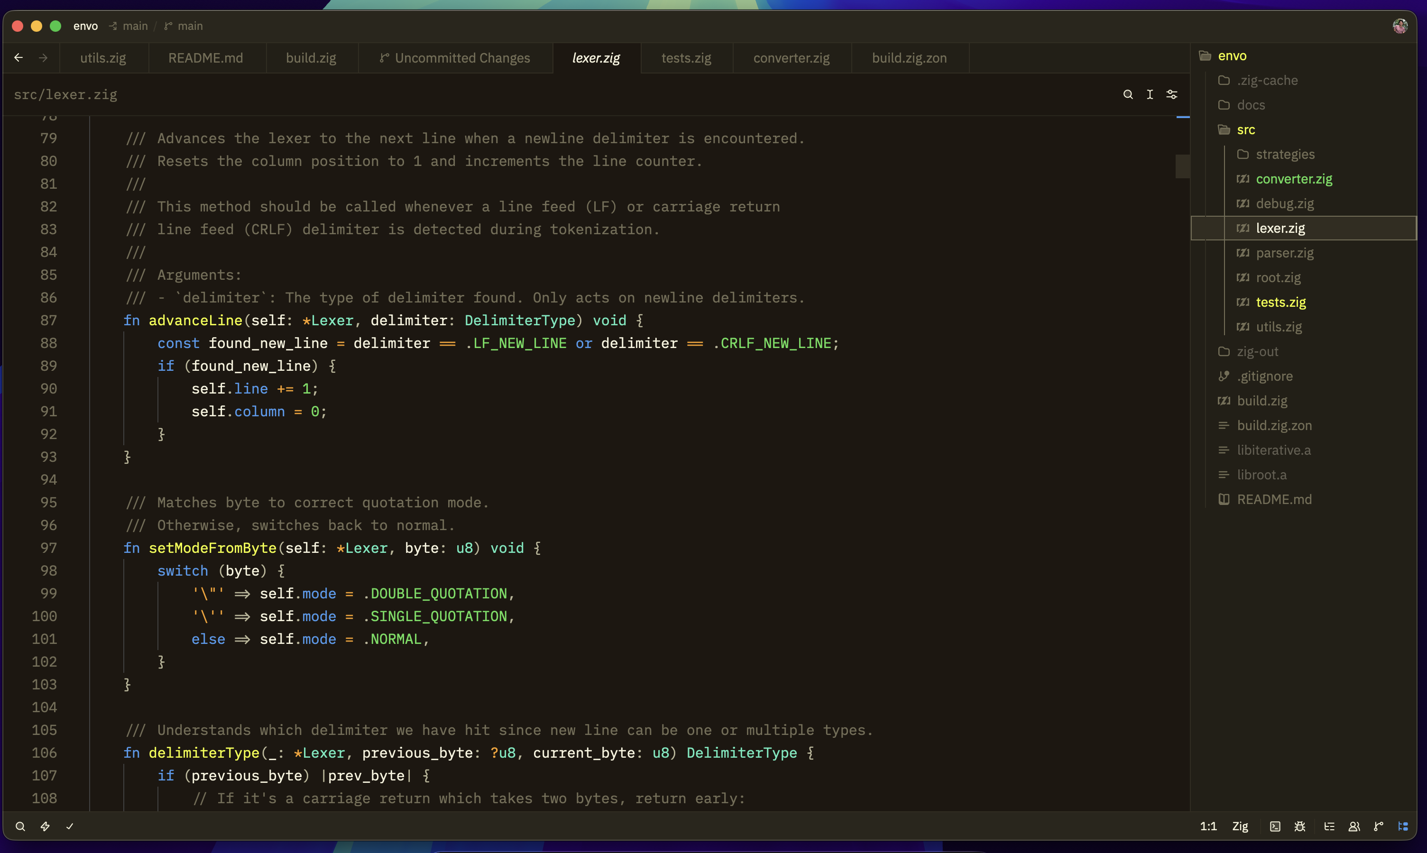Open the Uncommitted Changes tab
Screen dimensions: 1427x853
coord(455,57)
